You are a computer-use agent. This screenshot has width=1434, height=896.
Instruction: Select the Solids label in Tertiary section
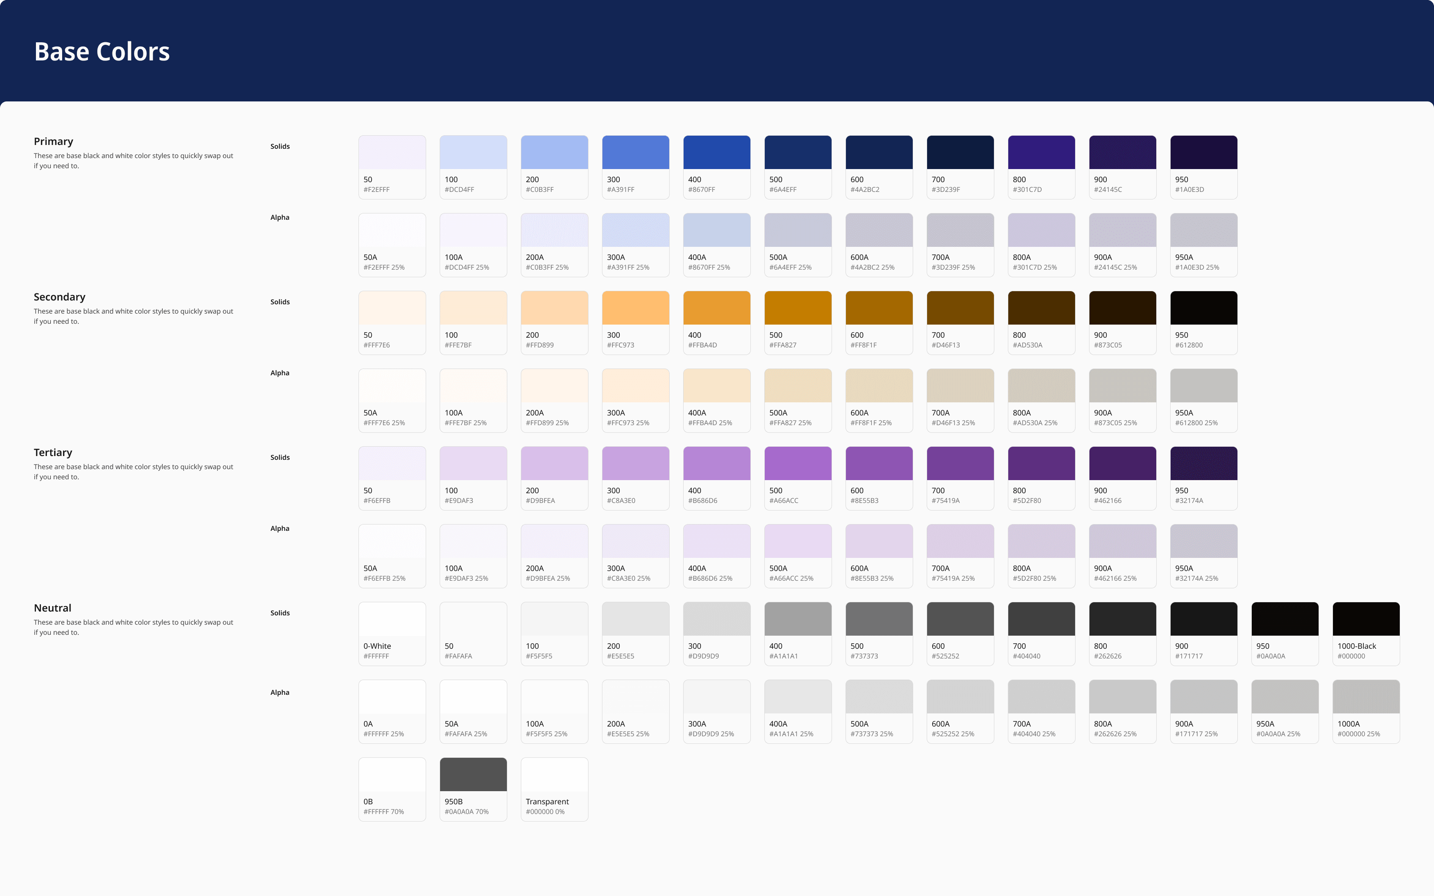tap(280, 457)
